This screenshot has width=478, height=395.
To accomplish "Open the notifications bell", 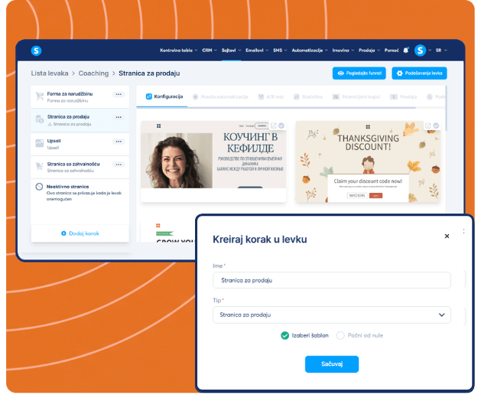I will pyautogui.click(x=406, y=50).
